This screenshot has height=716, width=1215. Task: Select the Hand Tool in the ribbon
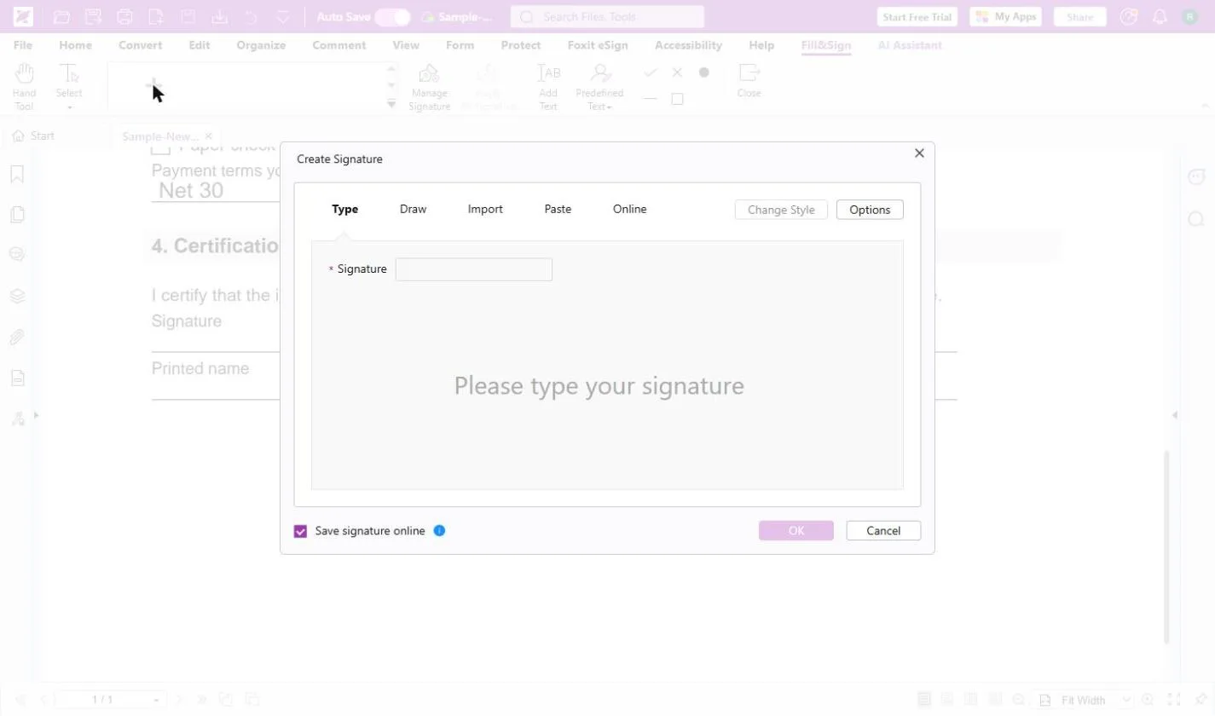(x=24, y=85)
